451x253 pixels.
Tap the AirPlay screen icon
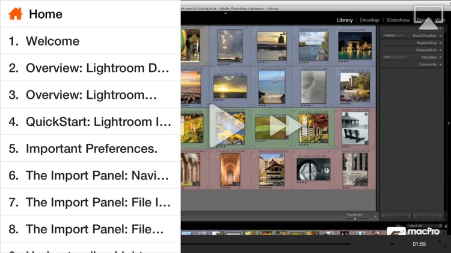(429, 18)
